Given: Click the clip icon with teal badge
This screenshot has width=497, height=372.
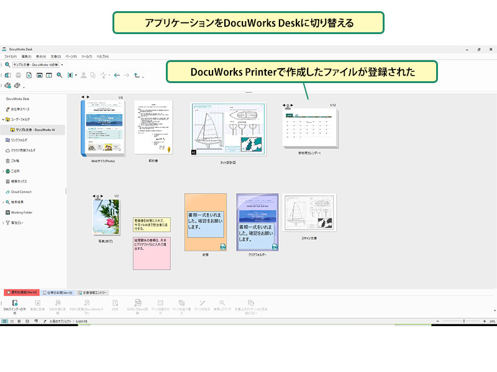Looking at the screenshot, I should click(x=7, y=86).
